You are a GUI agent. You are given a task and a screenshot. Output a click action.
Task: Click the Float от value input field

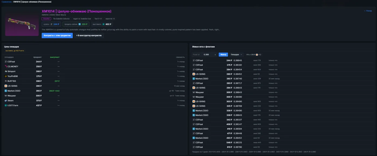coord(207,55)
